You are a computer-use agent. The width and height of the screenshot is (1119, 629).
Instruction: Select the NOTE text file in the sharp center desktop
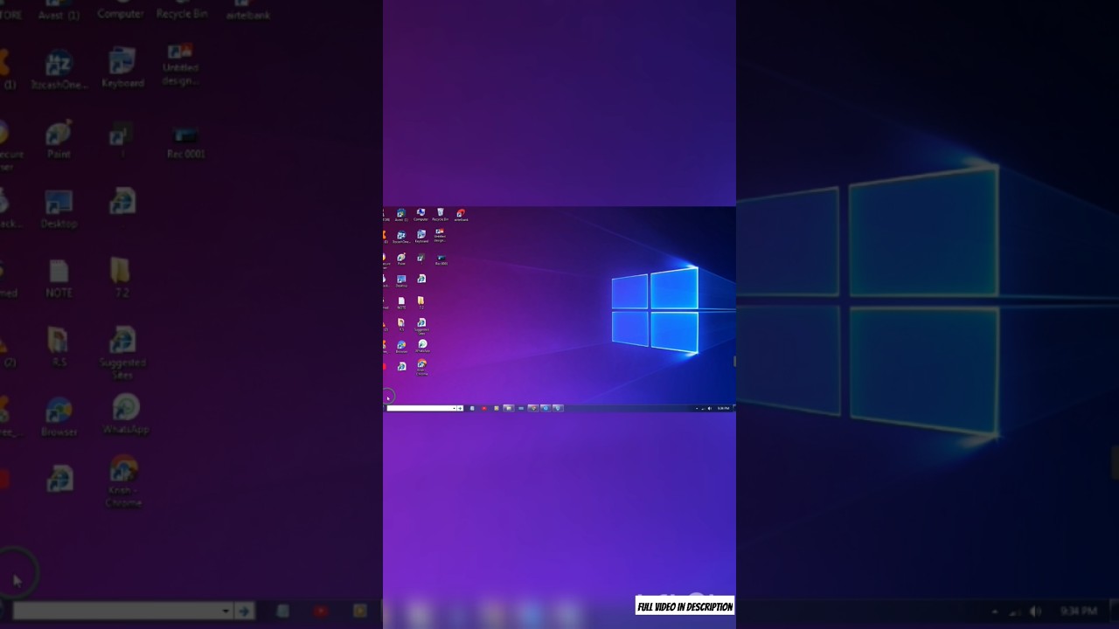pos(401,302)
